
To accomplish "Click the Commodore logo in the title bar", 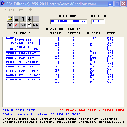I will [x=3, y=4].
